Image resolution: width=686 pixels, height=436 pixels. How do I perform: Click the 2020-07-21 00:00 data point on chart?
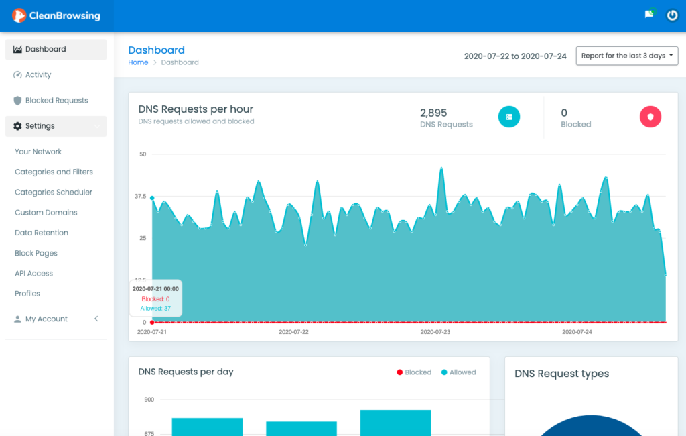[152, 198]
